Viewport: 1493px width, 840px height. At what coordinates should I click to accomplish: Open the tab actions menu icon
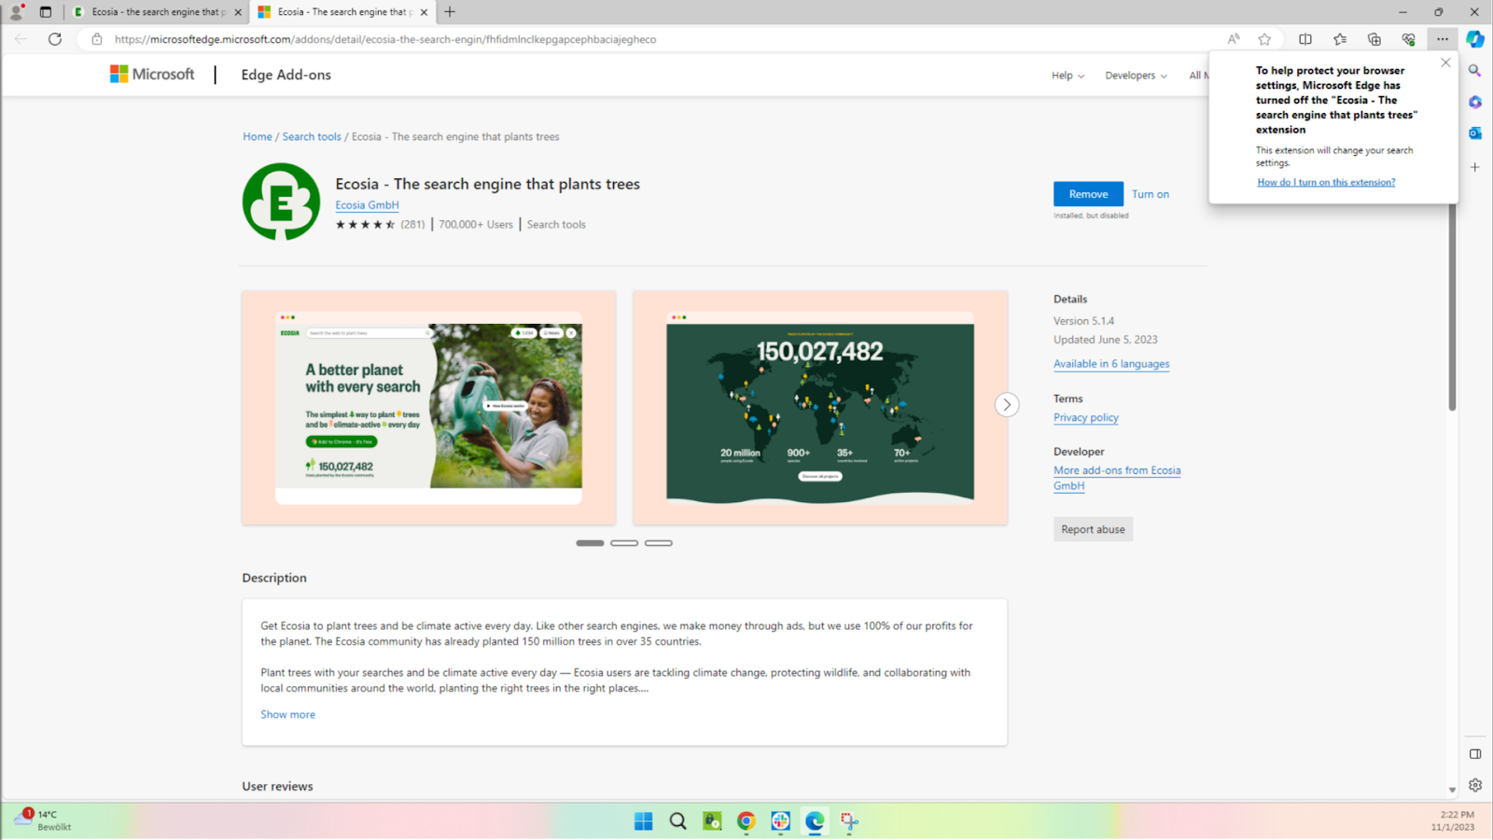[45, 12]
